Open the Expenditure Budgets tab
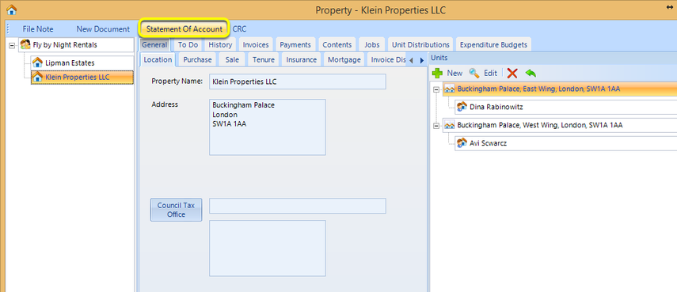Viewport: 677px width, 292px height. [x=493, y=44]
